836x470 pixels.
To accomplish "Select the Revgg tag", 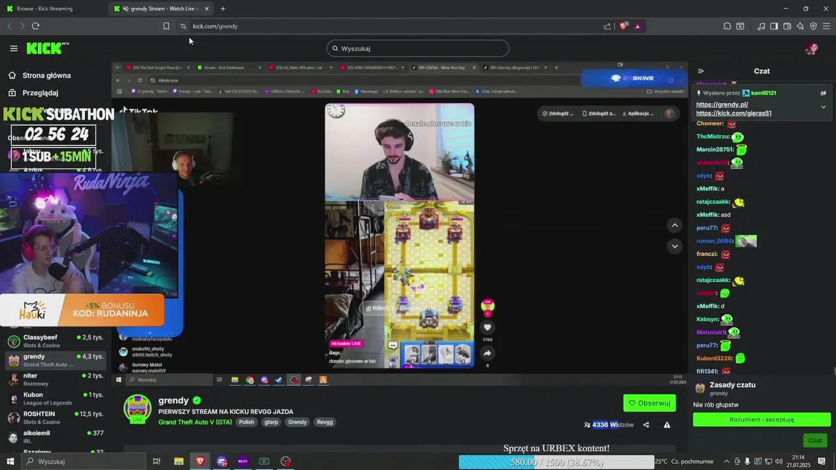I will pyautogui.click(x=325, y=422).
